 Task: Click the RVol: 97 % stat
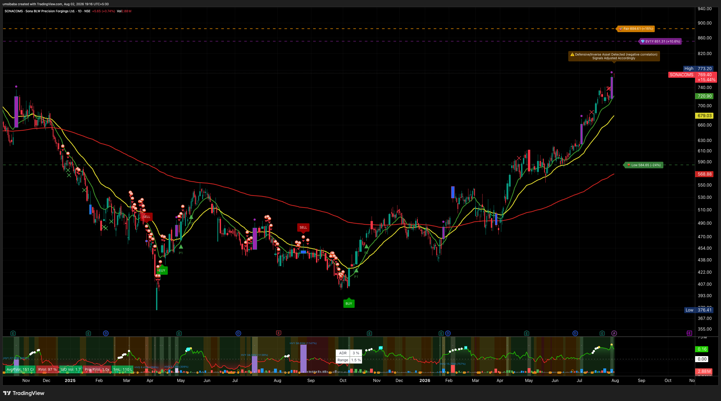tap(47, 369)
